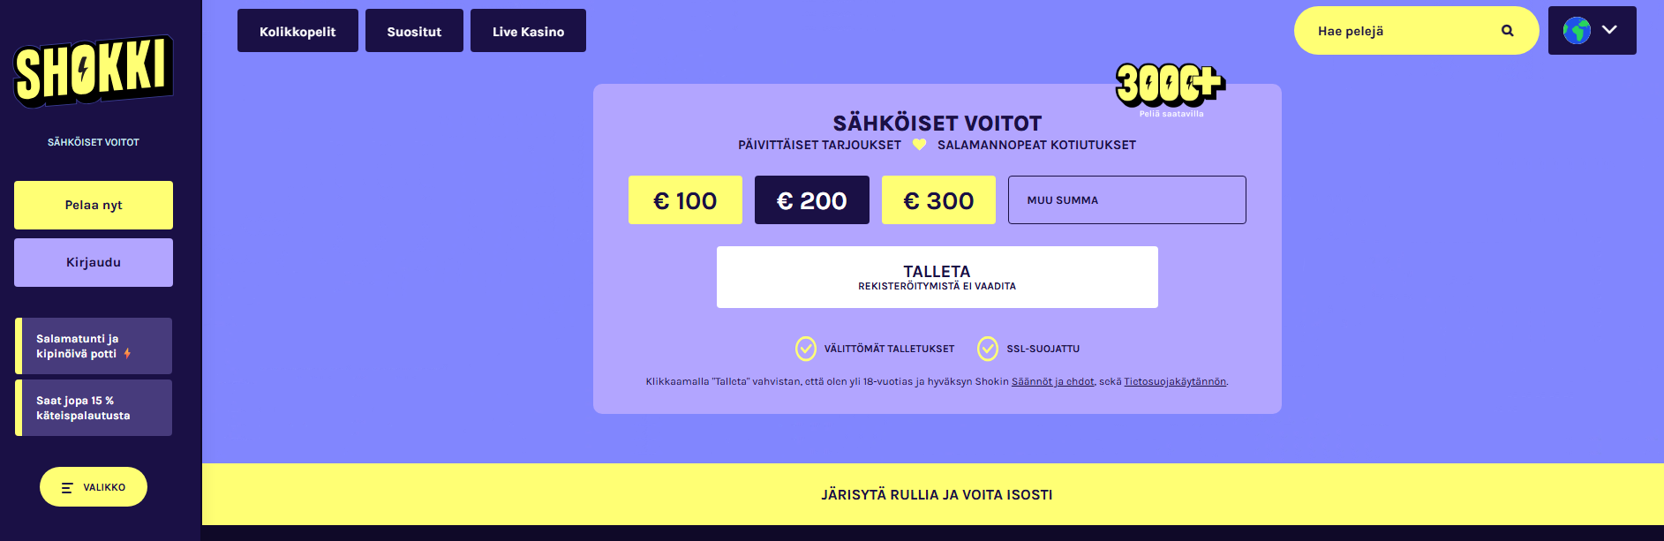Click the checkmark beside VÄLITTÖMÄT TALLETUKSET
The image size is (1664, 541).
click(805, 348)
